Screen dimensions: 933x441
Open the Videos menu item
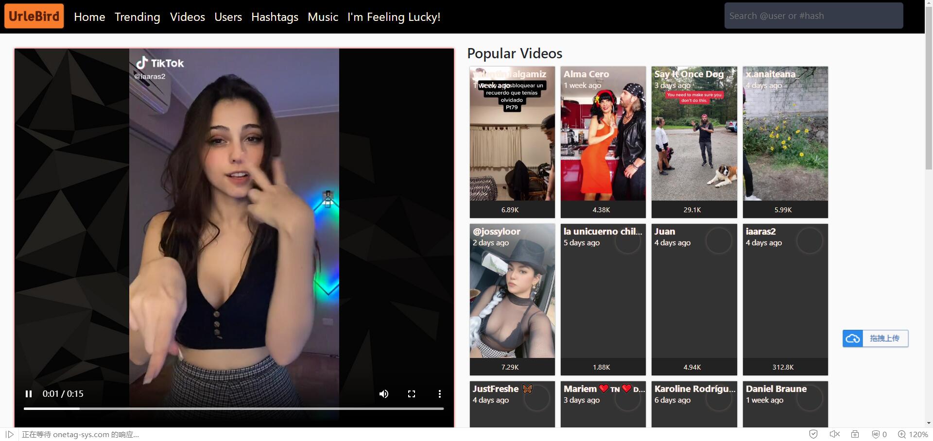point(188,17)
